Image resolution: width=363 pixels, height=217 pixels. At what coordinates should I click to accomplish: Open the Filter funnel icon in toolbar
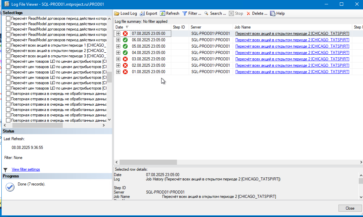(185, 13)
